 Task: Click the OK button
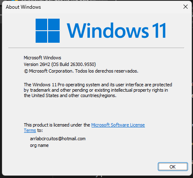point(173,167)
